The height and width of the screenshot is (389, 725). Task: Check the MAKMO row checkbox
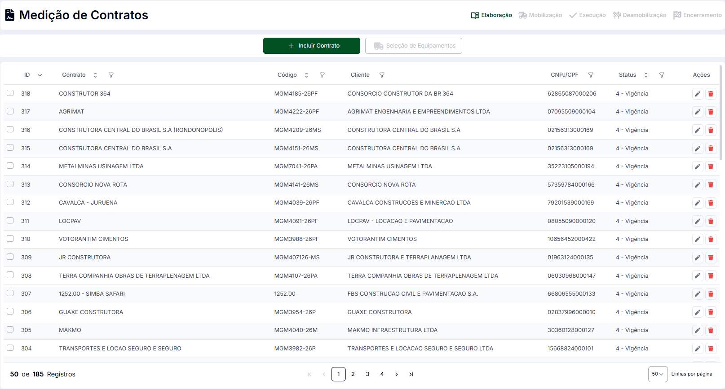pos(10,329)
